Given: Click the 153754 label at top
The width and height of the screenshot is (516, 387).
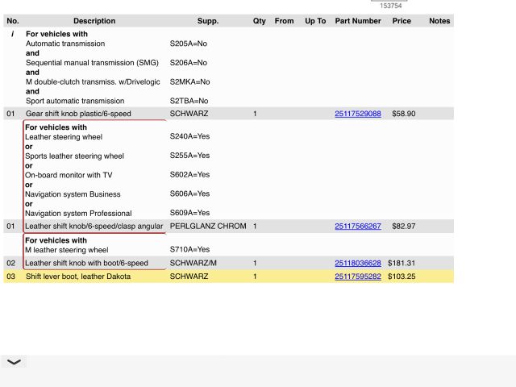Looking at the screenshot, I should [x=391, y=6].
